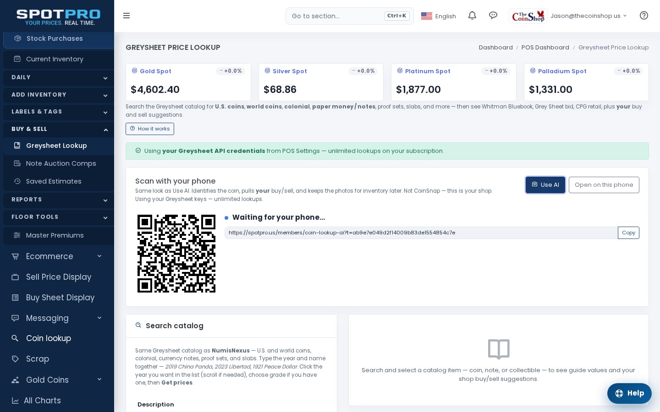This screenshot has height=412, width=660.
Task: Click the help question mark icon in header
Action: tap(644, 16)
